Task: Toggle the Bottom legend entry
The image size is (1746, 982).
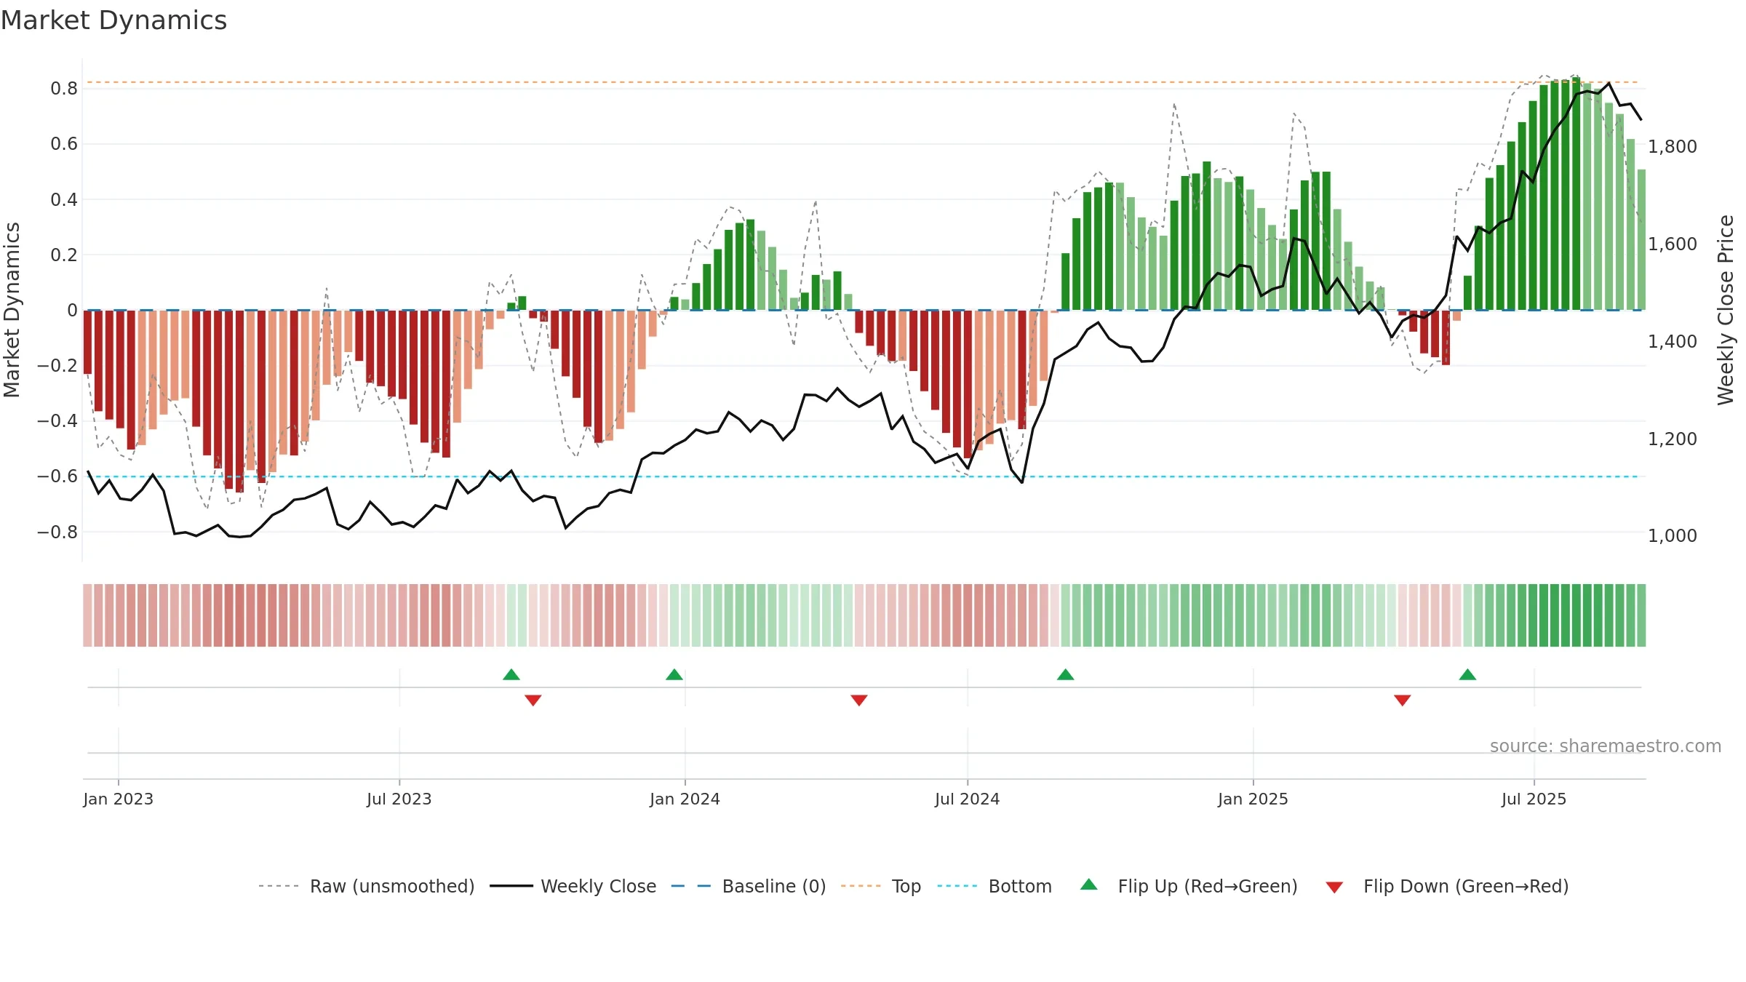Action: point(994,886)
